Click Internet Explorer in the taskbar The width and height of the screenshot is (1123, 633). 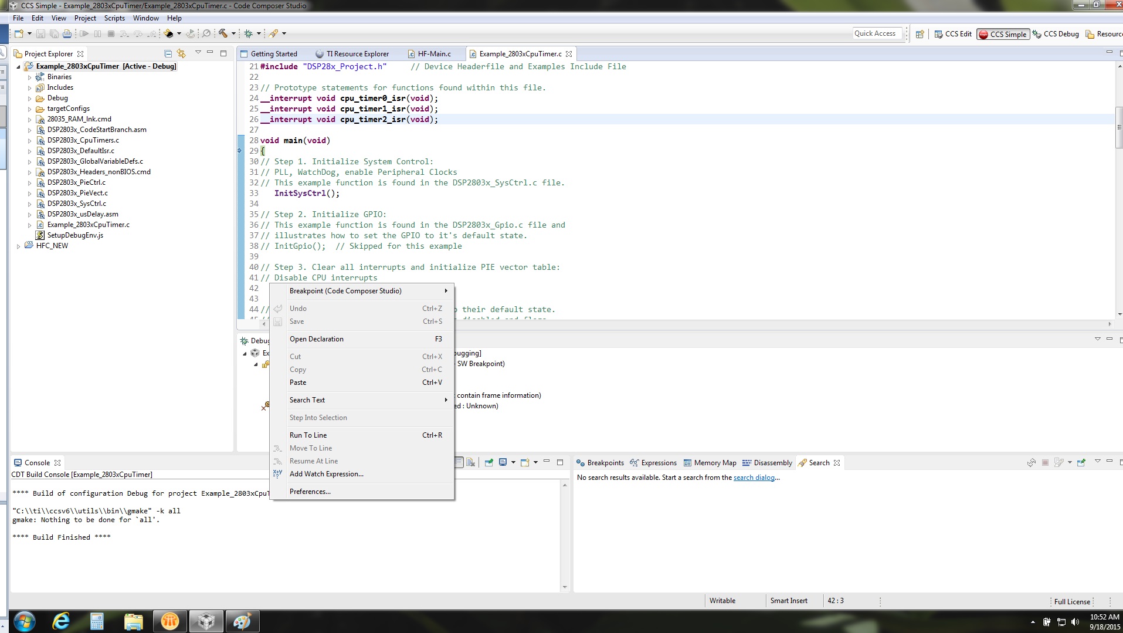(x=61, y=621)
